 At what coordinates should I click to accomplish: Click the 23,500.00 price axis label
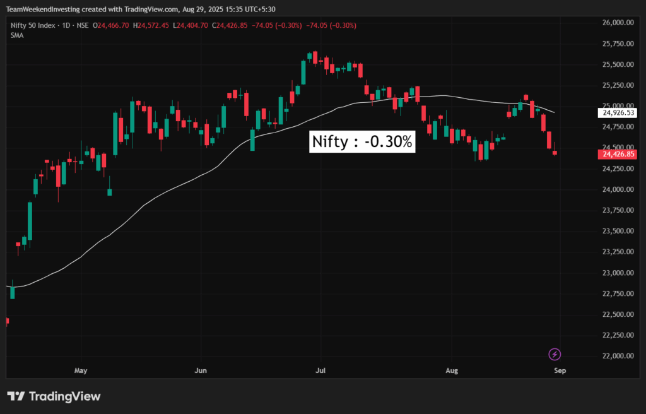pos(618,231)
